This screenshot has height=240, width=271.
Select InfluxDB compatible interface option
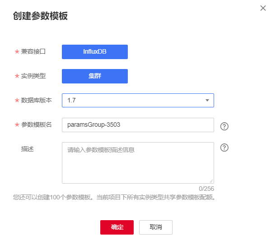click(95, 52)
